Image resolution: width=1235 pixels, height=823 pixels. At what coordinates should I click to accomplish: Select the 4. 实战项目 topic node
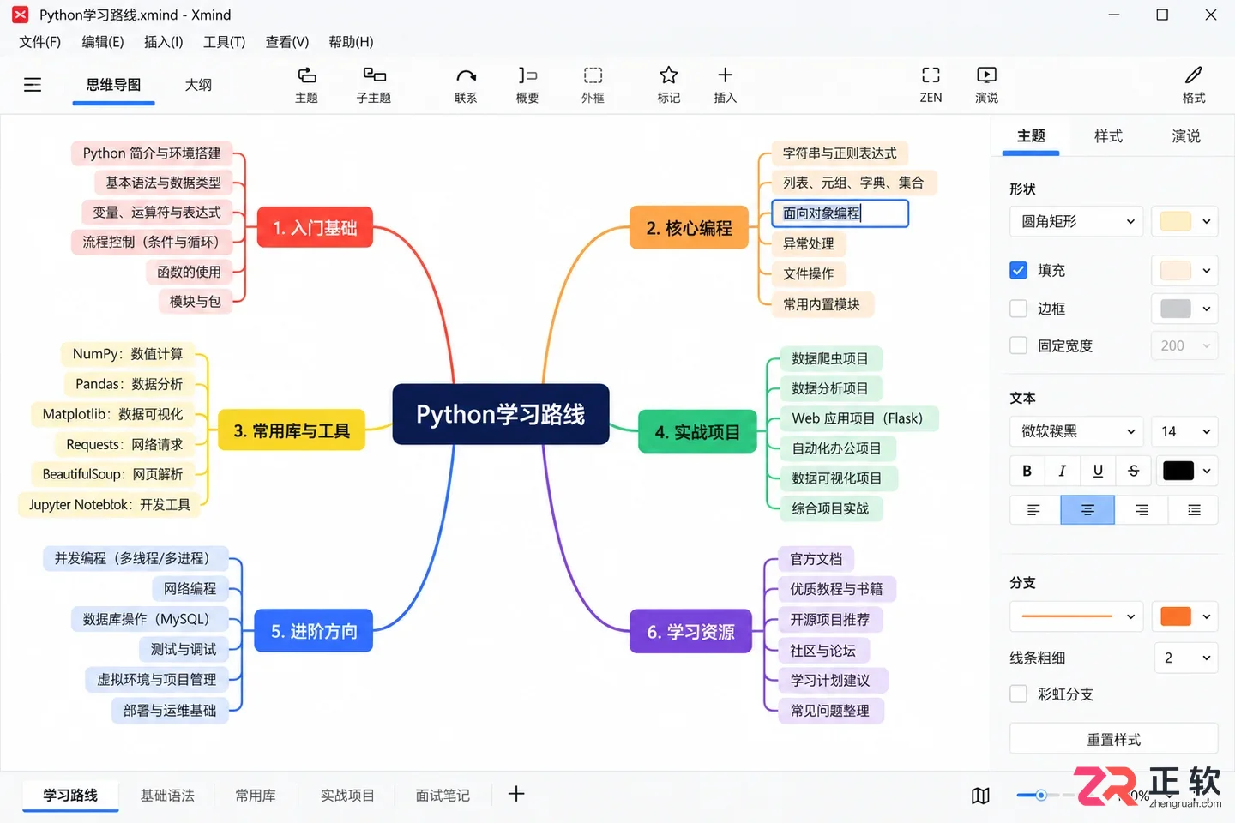coord(697,432)
